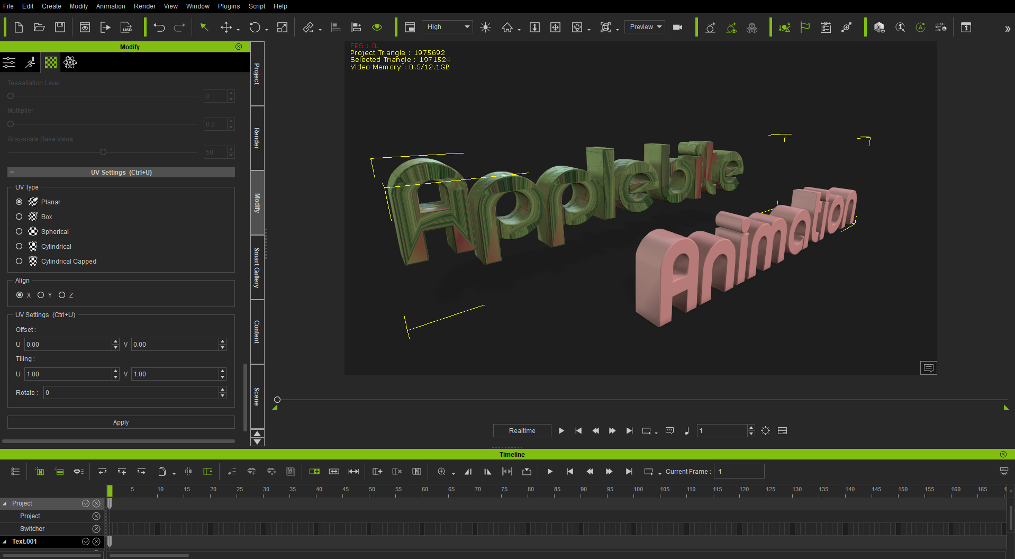This screenshot has width=1015, height=559.
Task: Open the High quality dropdown
Action: (x=447, y=27)
